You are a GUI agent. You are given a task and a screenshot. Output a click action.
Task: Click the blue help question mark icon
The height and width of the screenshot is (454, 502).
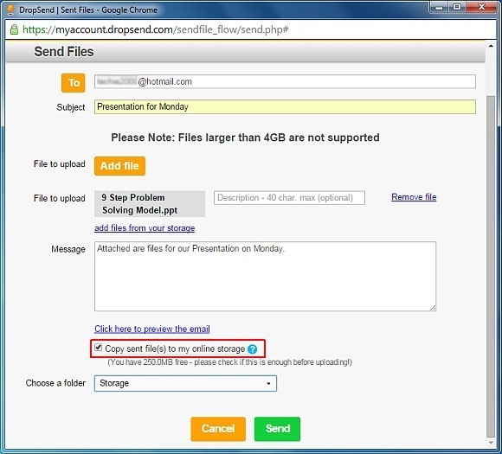252,349
